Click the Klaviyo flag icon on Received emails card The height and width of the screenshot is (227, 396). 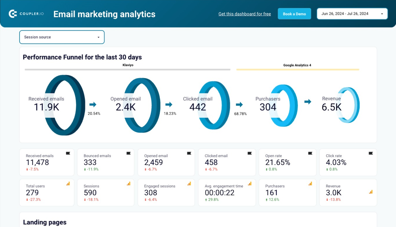[68, 153]
